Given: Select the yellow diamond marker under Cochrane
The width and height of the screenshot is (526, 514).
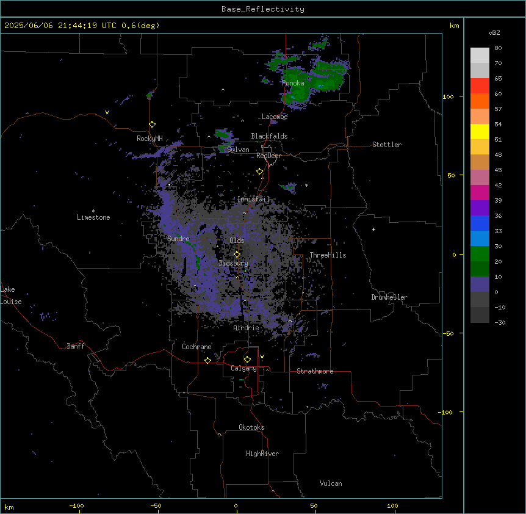Looking at the screenshot, I should coord(207,360).
